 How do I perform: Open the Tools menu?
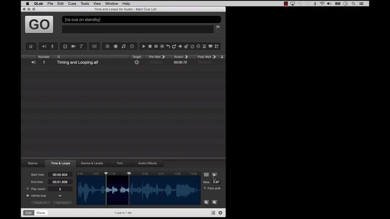tap(85, 4)
